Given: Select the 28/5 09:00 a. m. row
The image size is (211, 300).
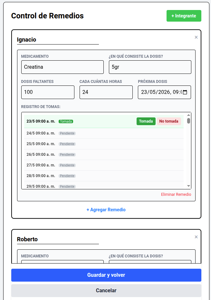Looking at the screenshot, I should point(104,176).
